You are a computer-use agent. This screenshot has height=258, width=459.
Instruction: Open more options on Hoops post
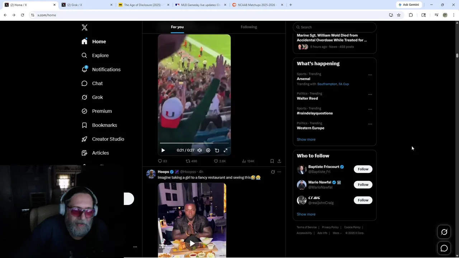pos(279,172)
